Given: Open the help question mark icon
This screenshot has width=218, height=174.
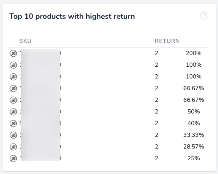Looking at the screenshot, I should tap(204, 15).
